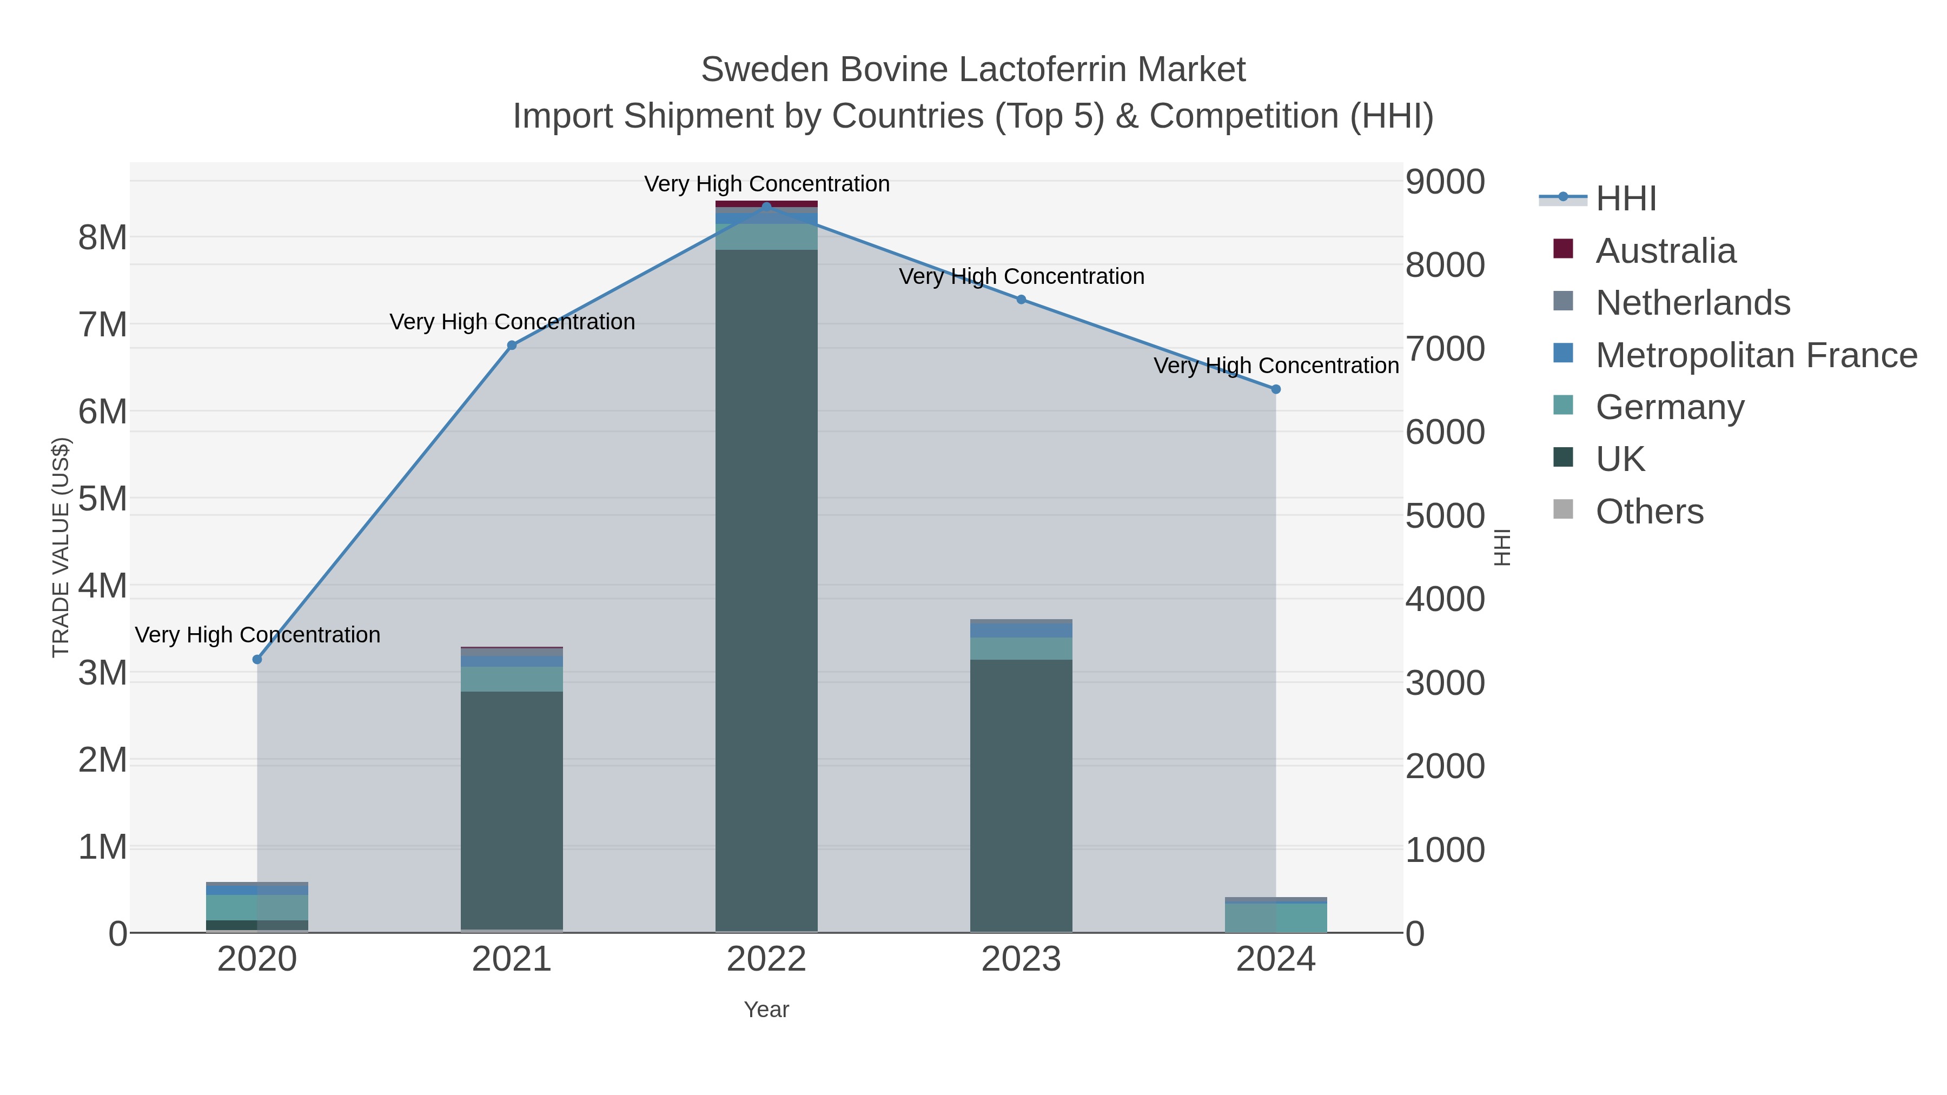Toggle Germany series via legend label
1947x1095 pixels.
(x=1671, y=407)
